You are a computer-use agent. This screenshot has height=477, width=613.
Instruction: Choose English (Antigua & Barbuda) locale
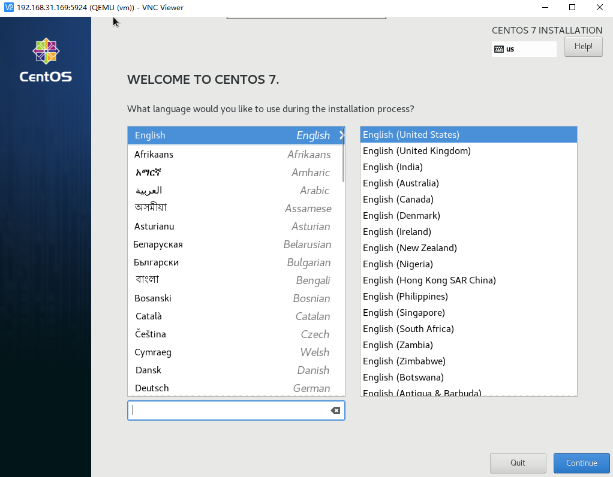468,391
